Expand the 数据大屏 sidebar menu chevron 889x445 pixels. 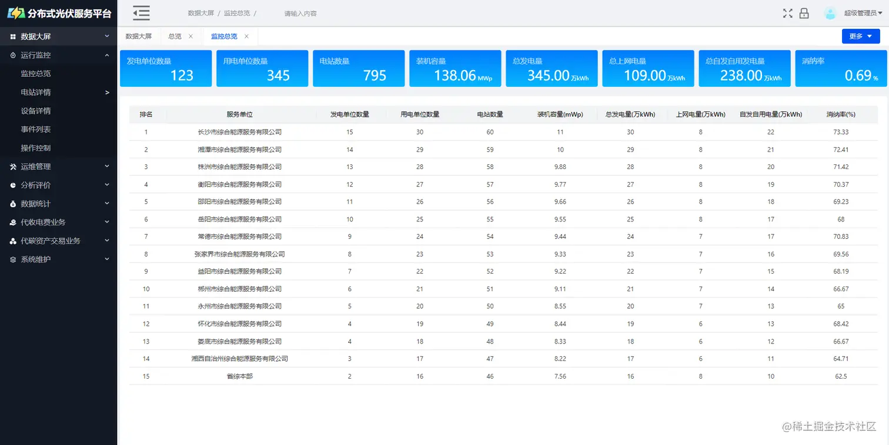coord(107,36)
